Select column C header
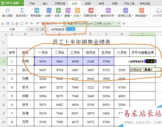This screenshot has width=162, height=127. (43, 34)
